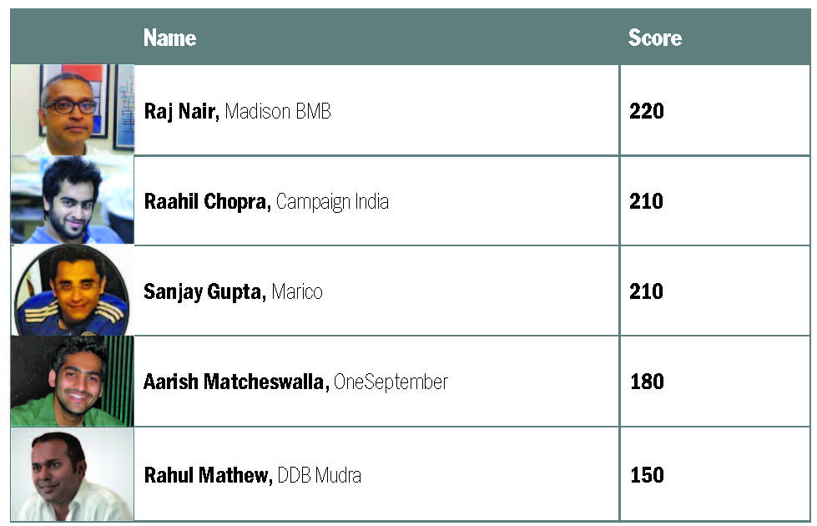Select the 150 score value
This screenshot has width=817, height=526.
(647, 475)
